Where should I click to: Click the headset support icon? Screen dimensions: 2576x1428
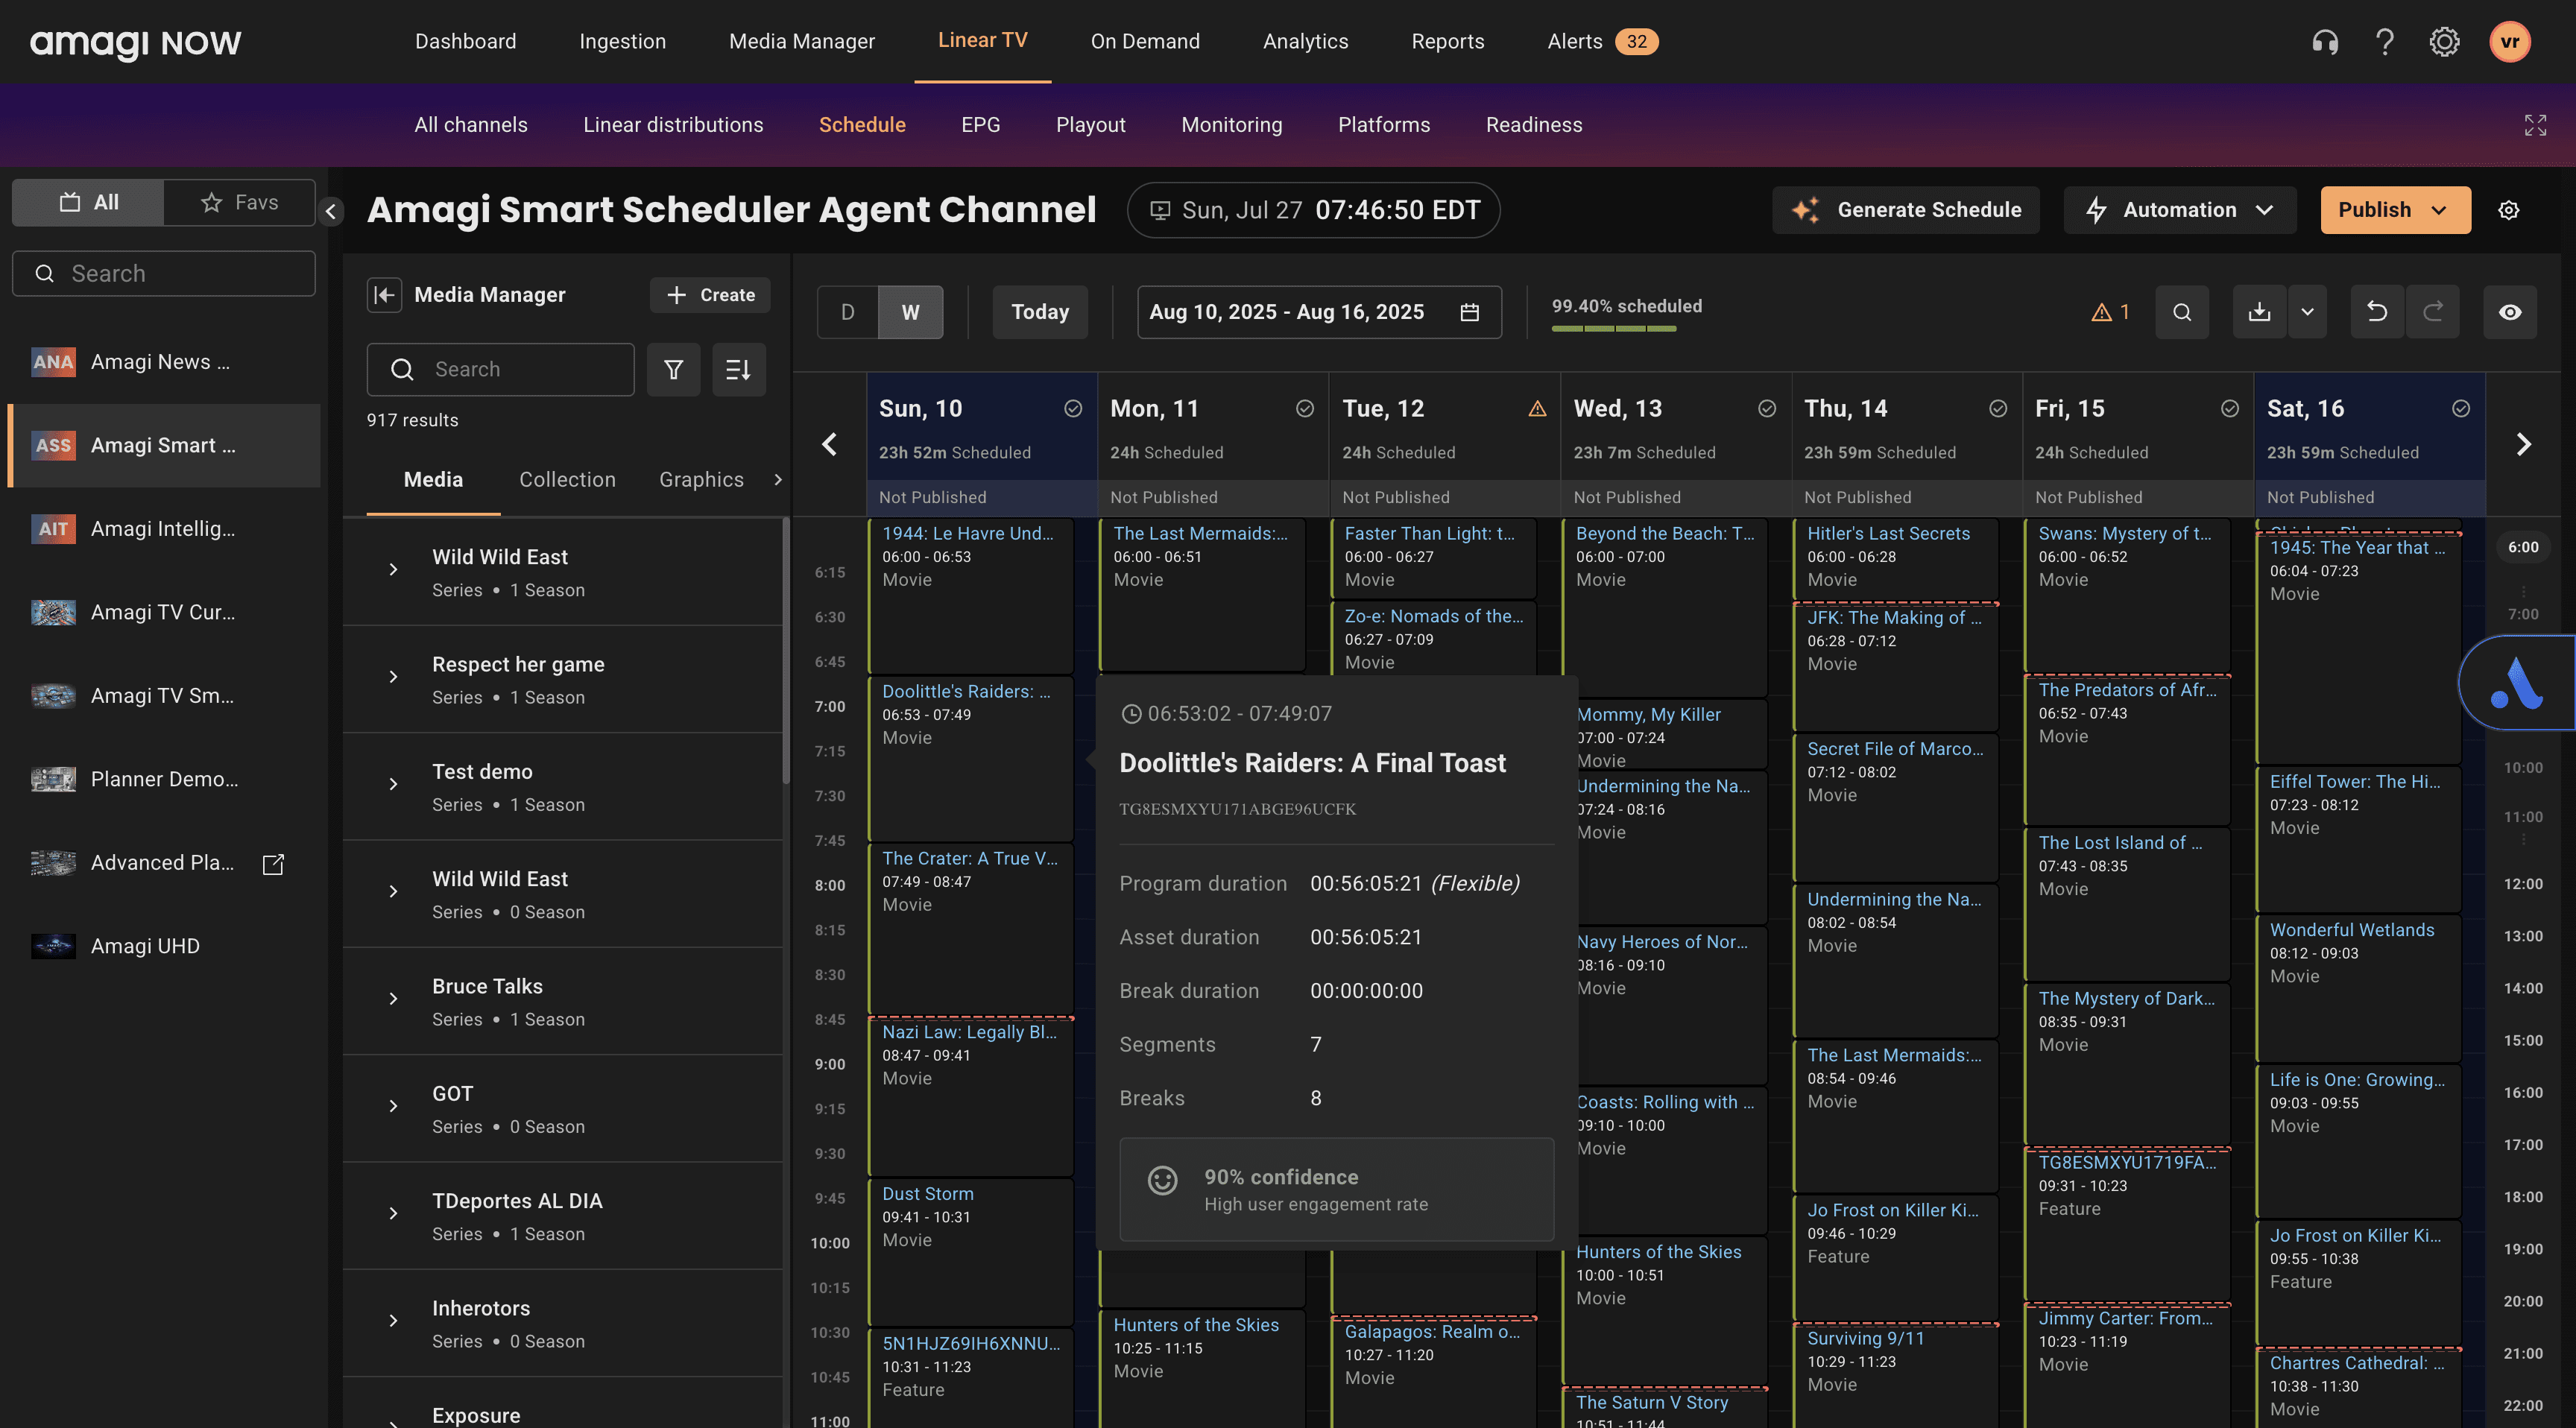tap(2325, 42)
